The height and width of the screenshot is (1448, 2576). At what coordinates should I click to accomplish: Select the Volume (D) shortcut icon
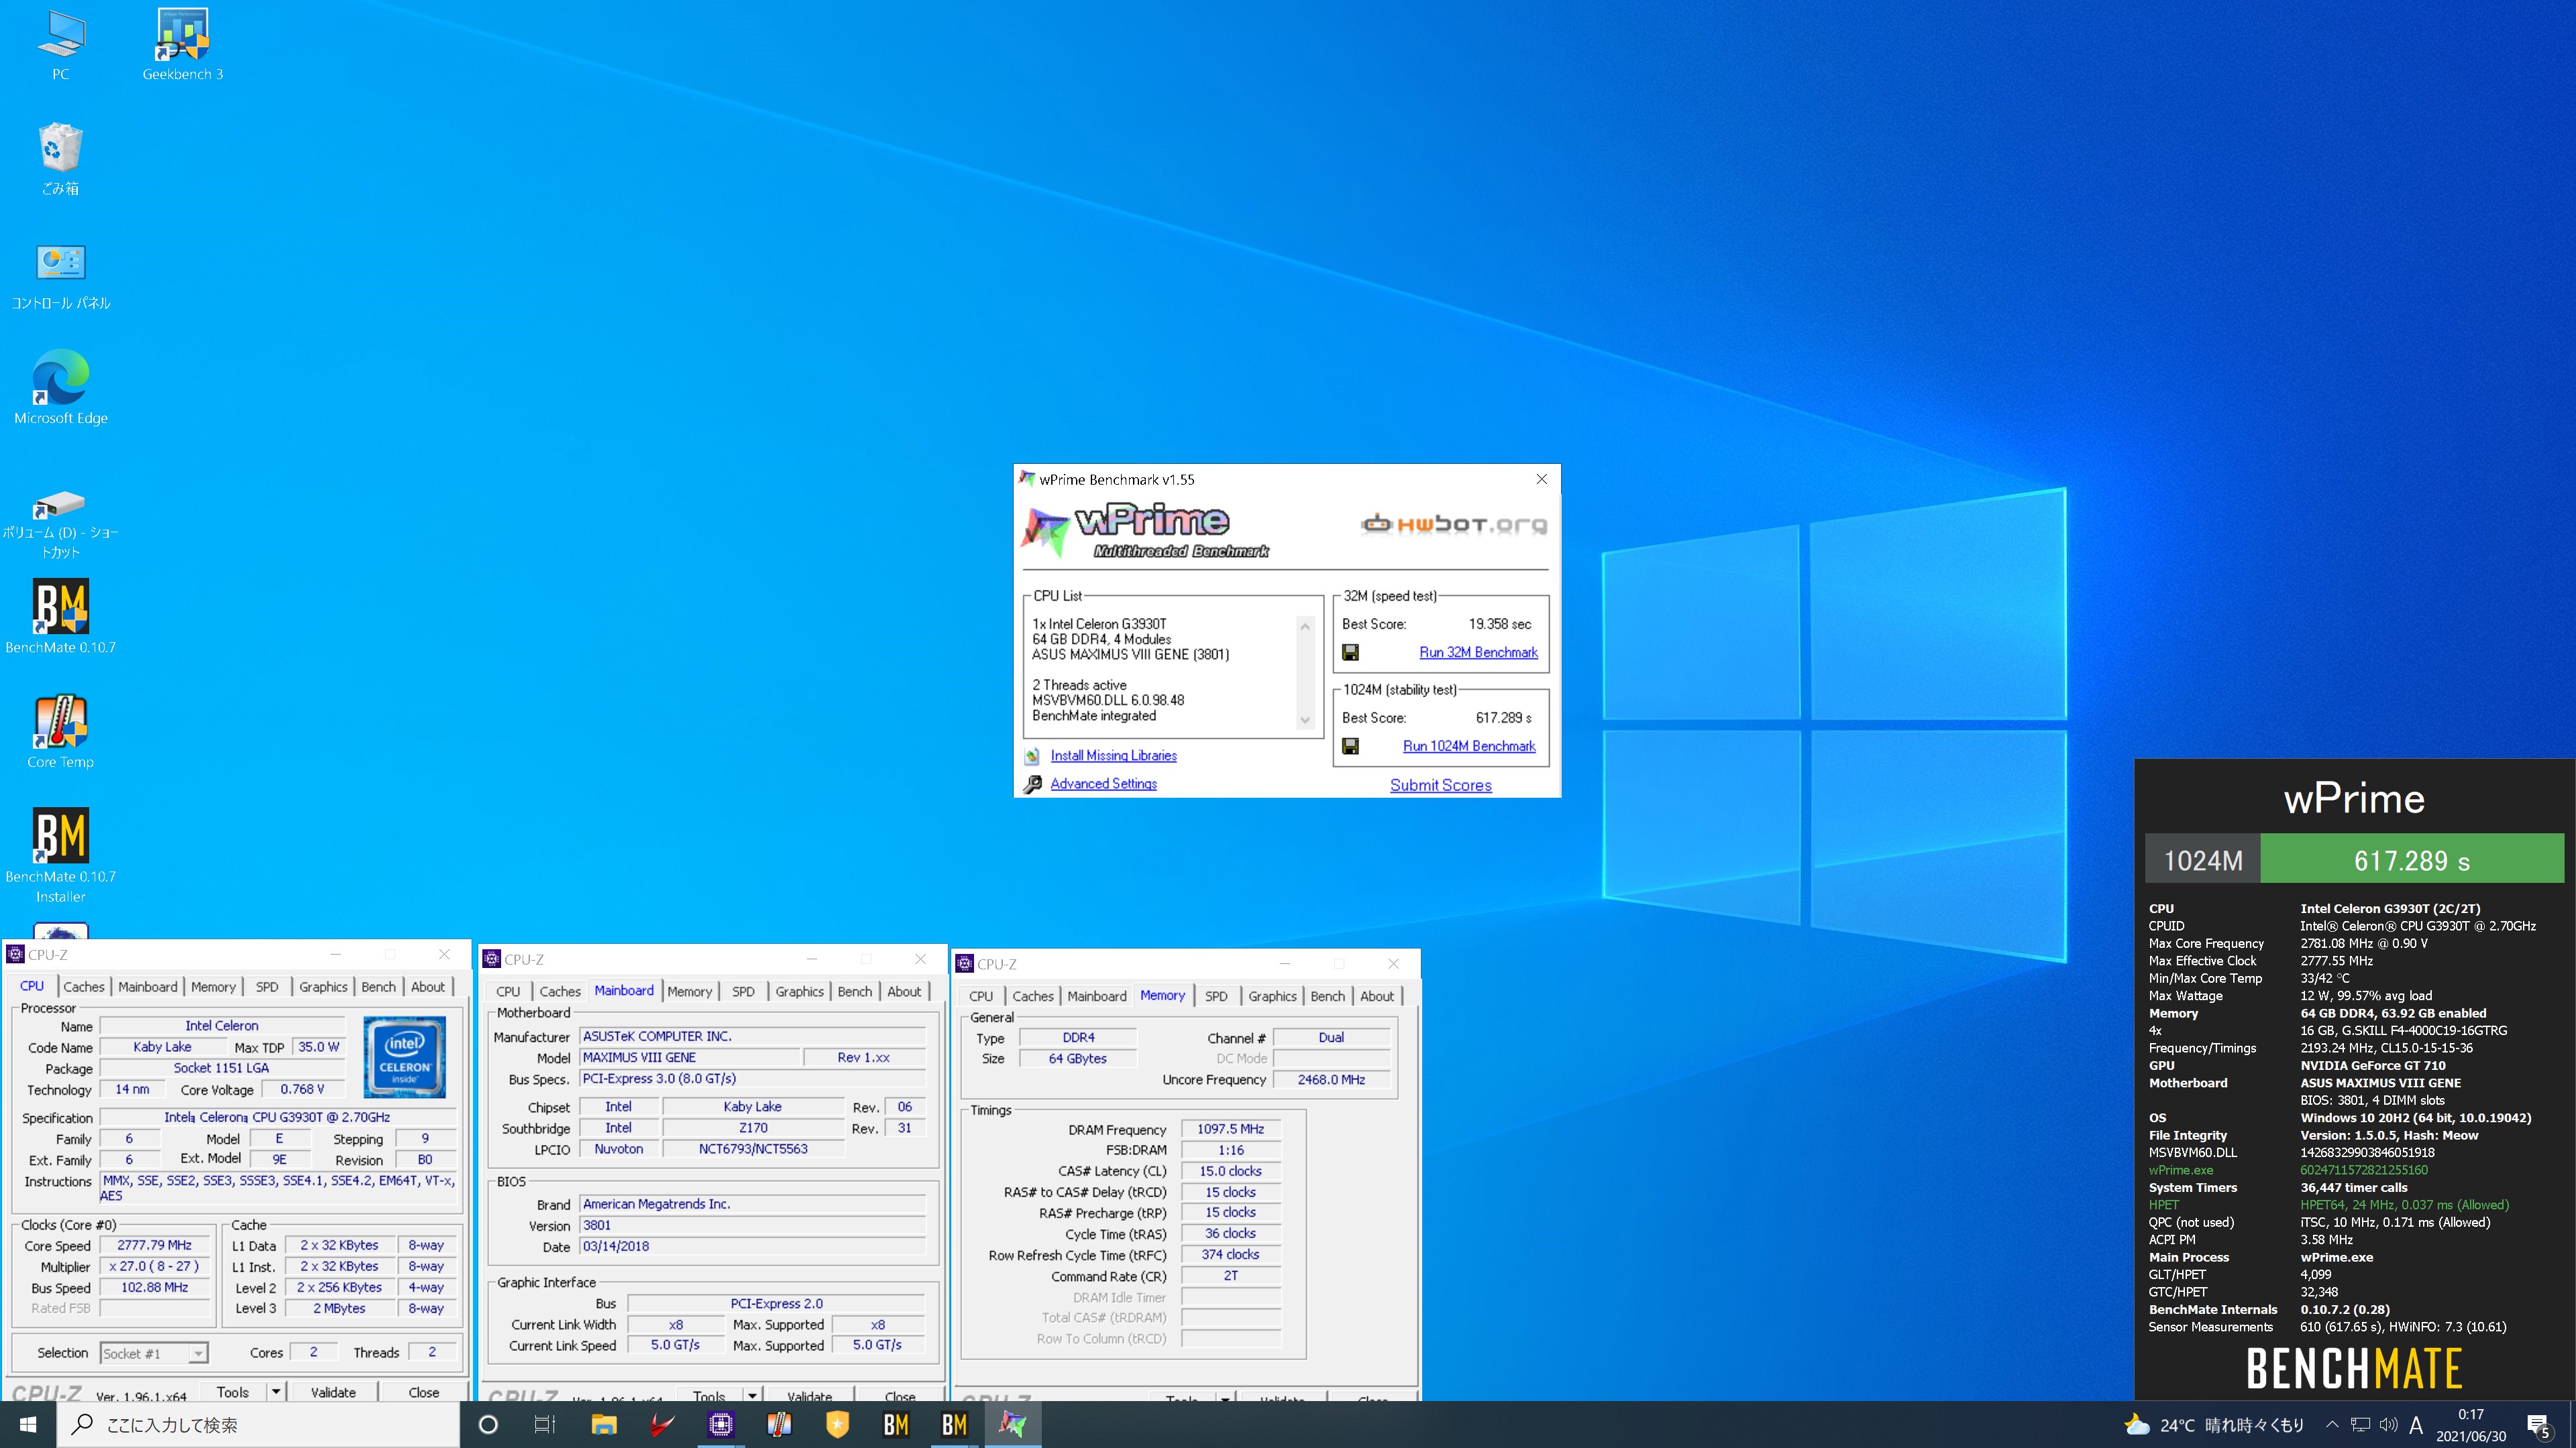click(x=60, y=525)
